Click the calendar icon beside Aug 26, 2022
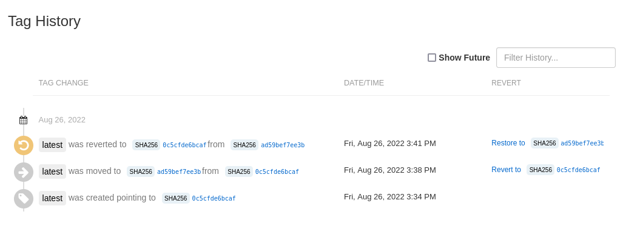 pyautogui.click(x=24, y=120)
